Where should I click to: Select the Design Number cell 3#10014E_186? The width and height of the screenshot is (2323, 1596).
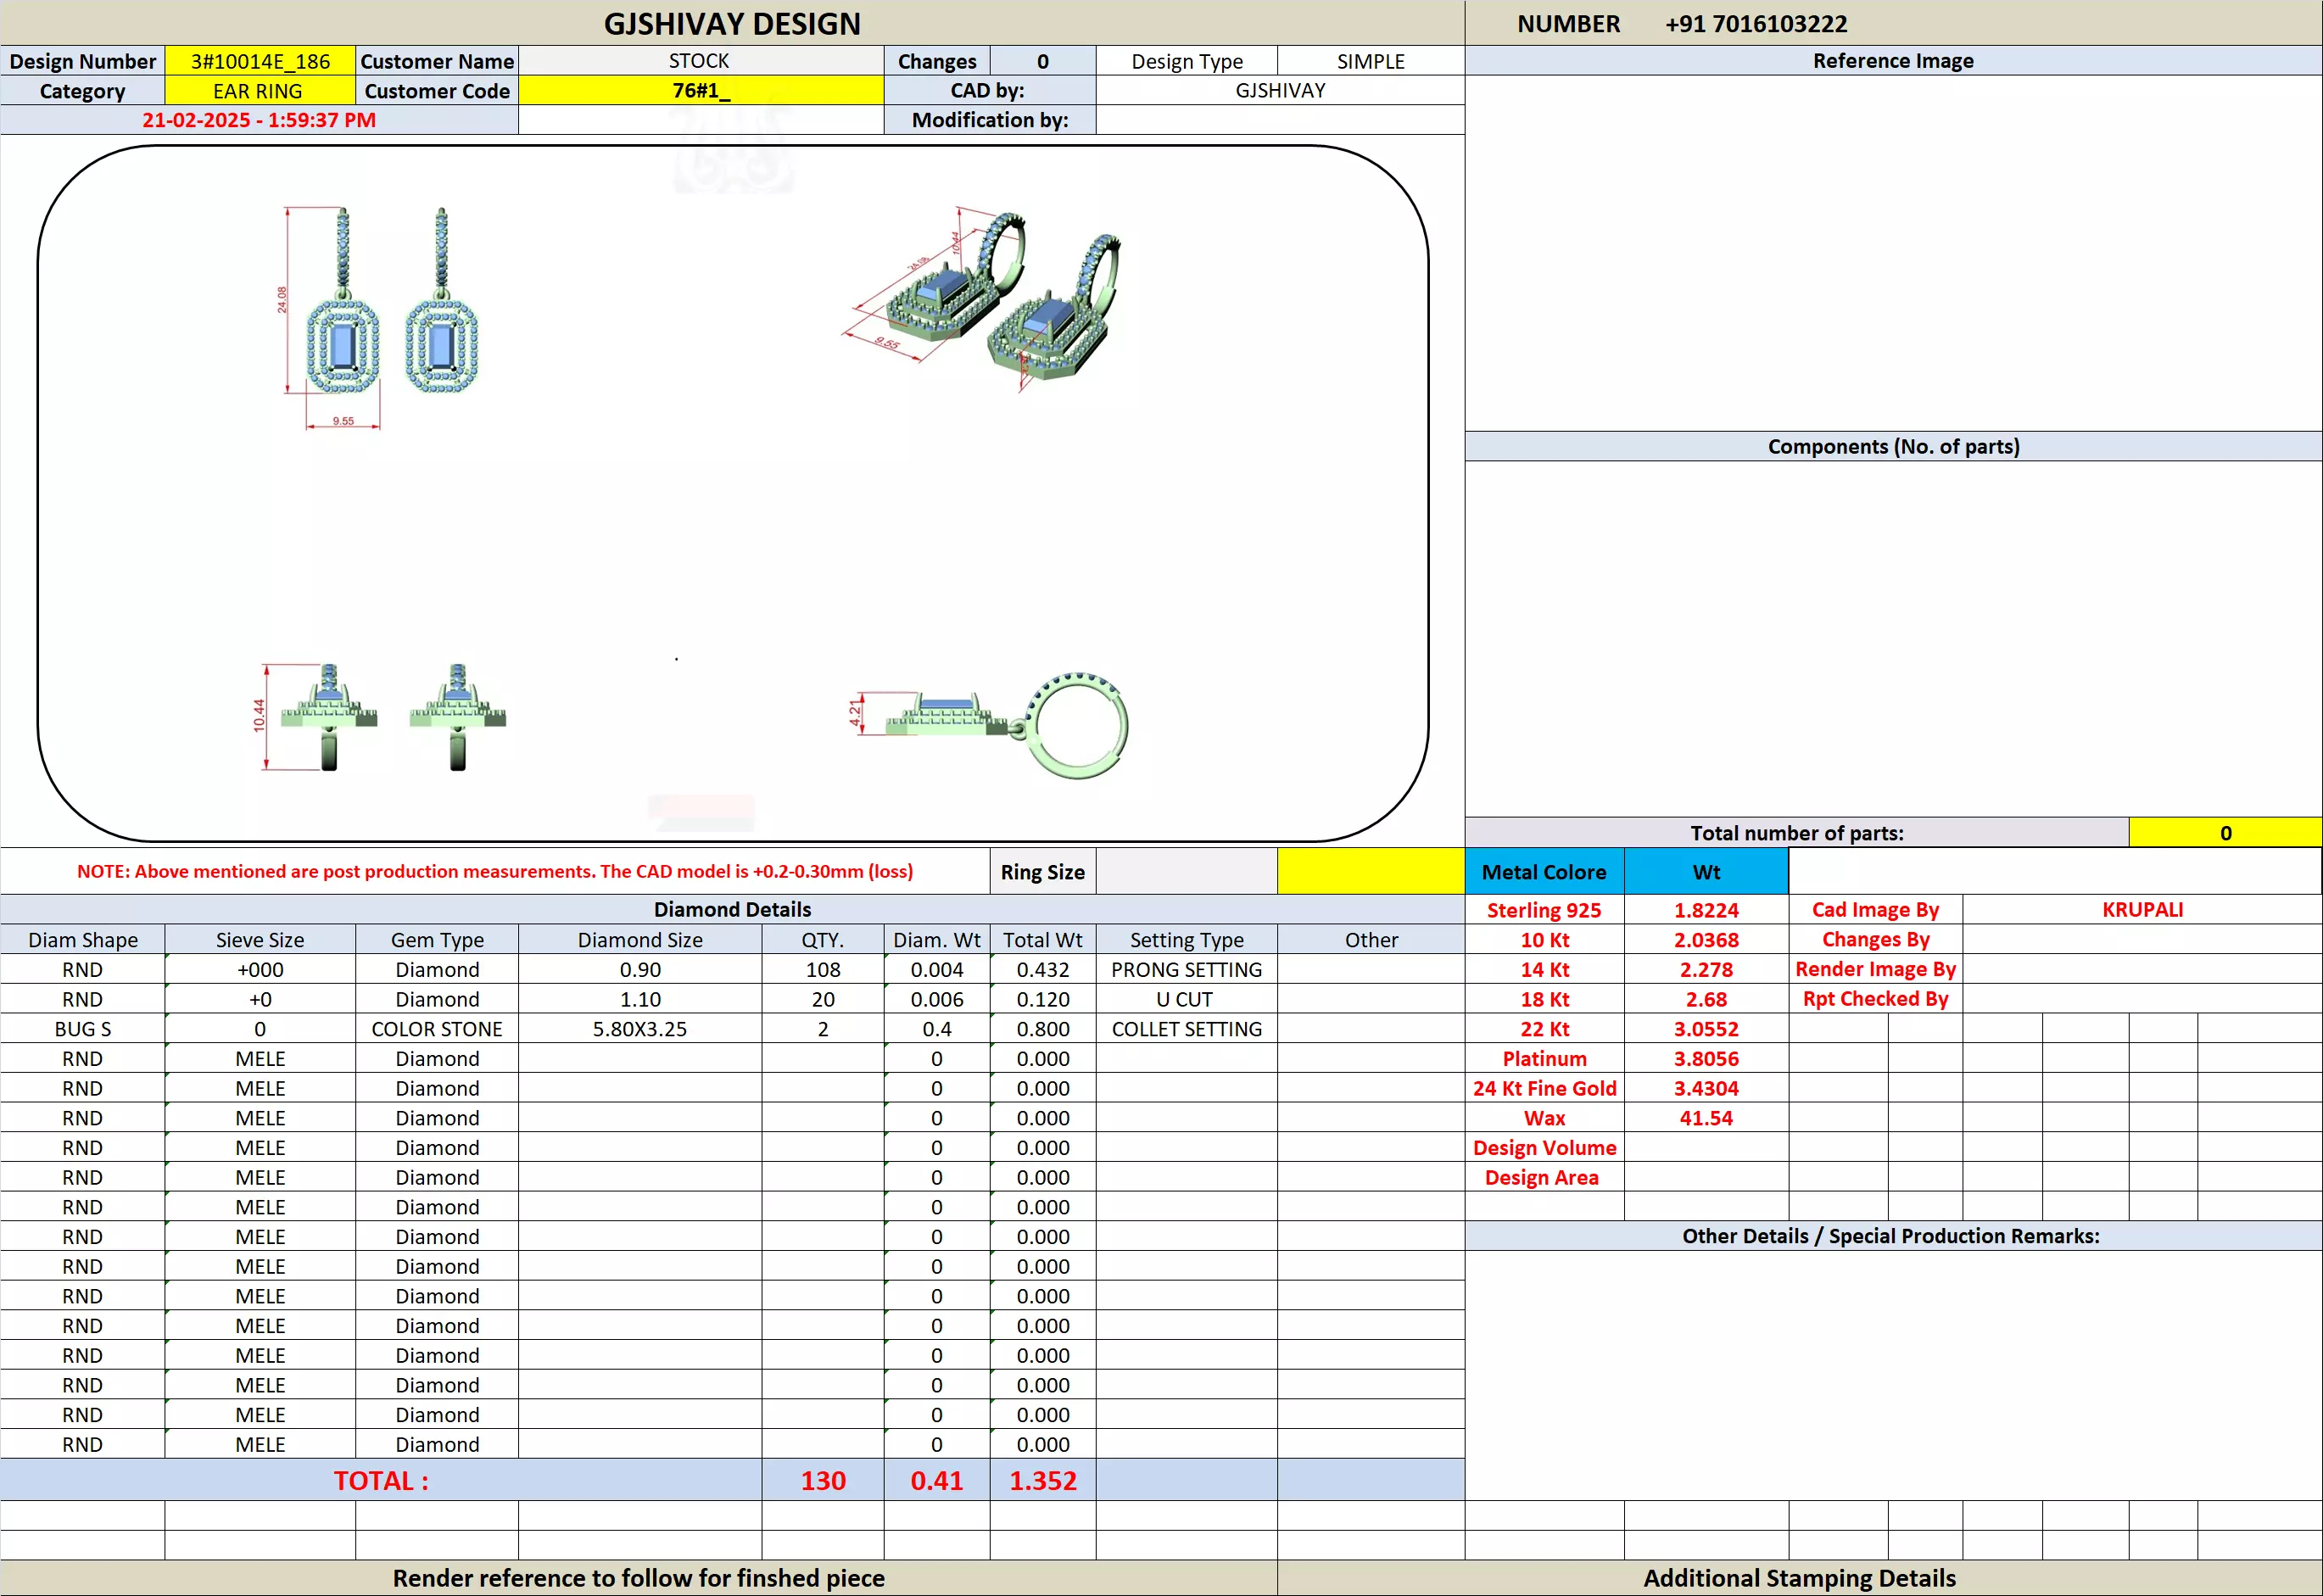[x=260, y=61]
